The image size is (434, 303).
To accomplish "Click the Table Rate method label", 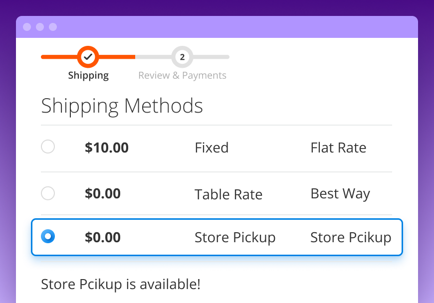I will point(228,194).
